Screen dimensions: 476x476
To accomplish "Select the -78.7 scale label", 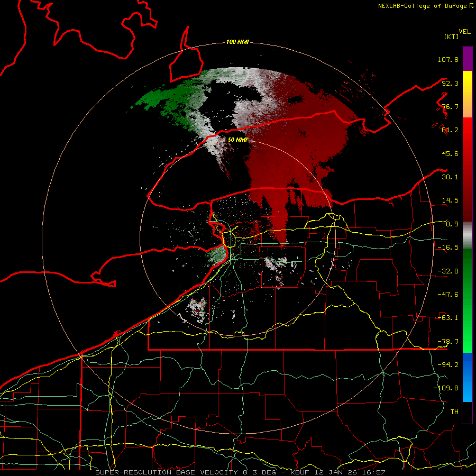I will (448, 342).
